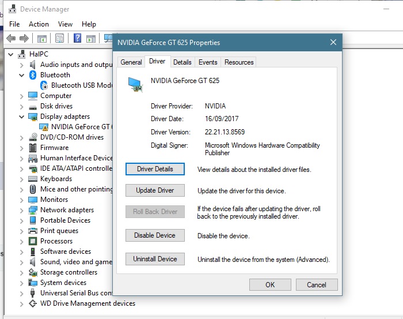Image resolution: width=403 pixels, height=319 pixels.
Task: Click the WD Drive Management devices icon
Action: (x=33, y=303)
